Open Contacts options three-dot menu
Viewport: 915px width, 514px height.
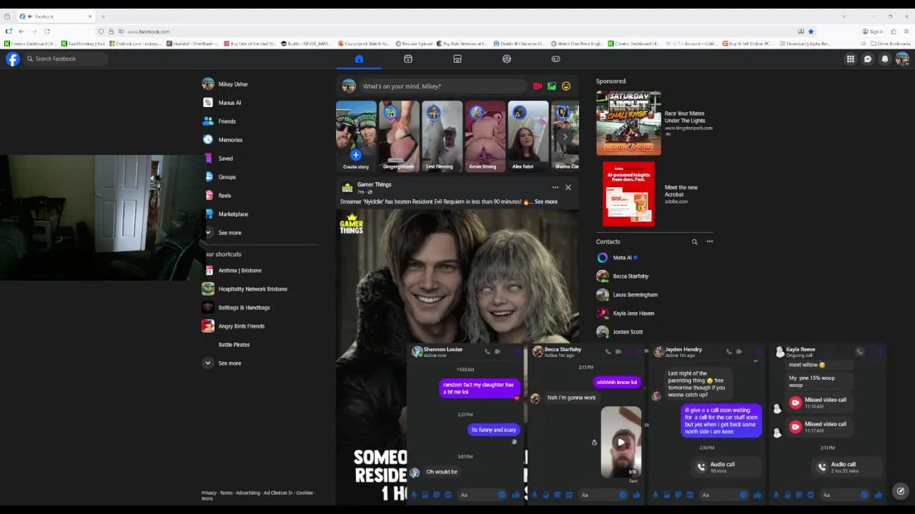click(x=710, y=242)
